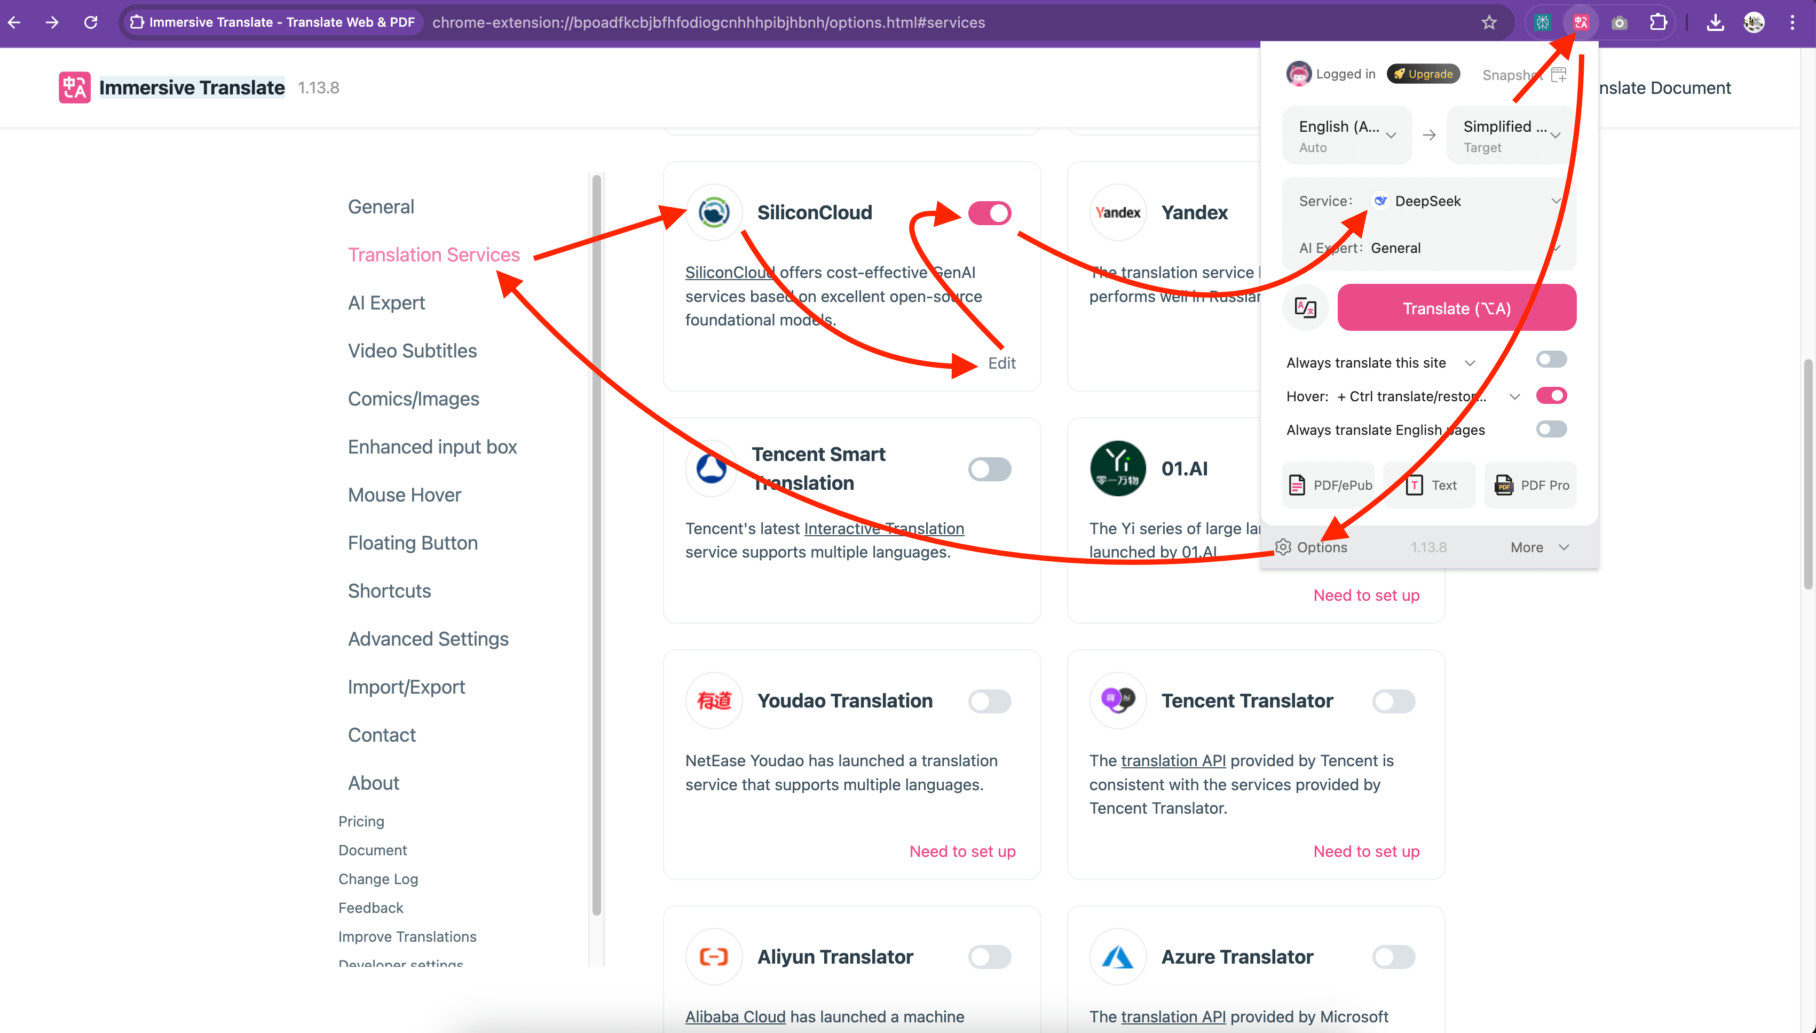Expand the Hover Ctrl translate option chevron
This screenshot has width=1816, height=1033.
[1514, 396]
